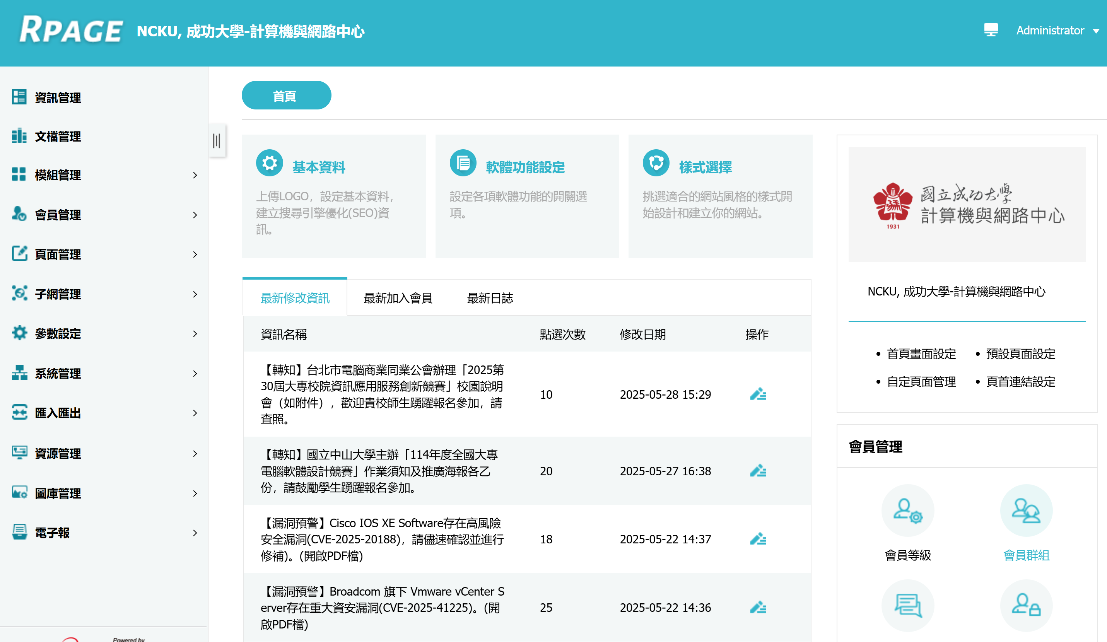The image size is (1107, 642).
Task: Open 文檔管理 menu item
Action: (x=58, y=137)
